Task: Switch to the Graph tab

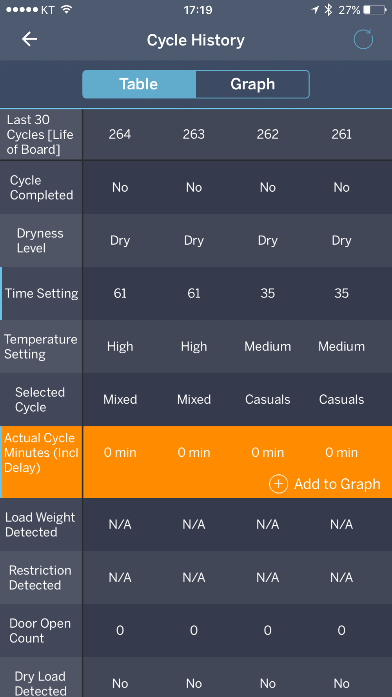Action: [252, 84]
